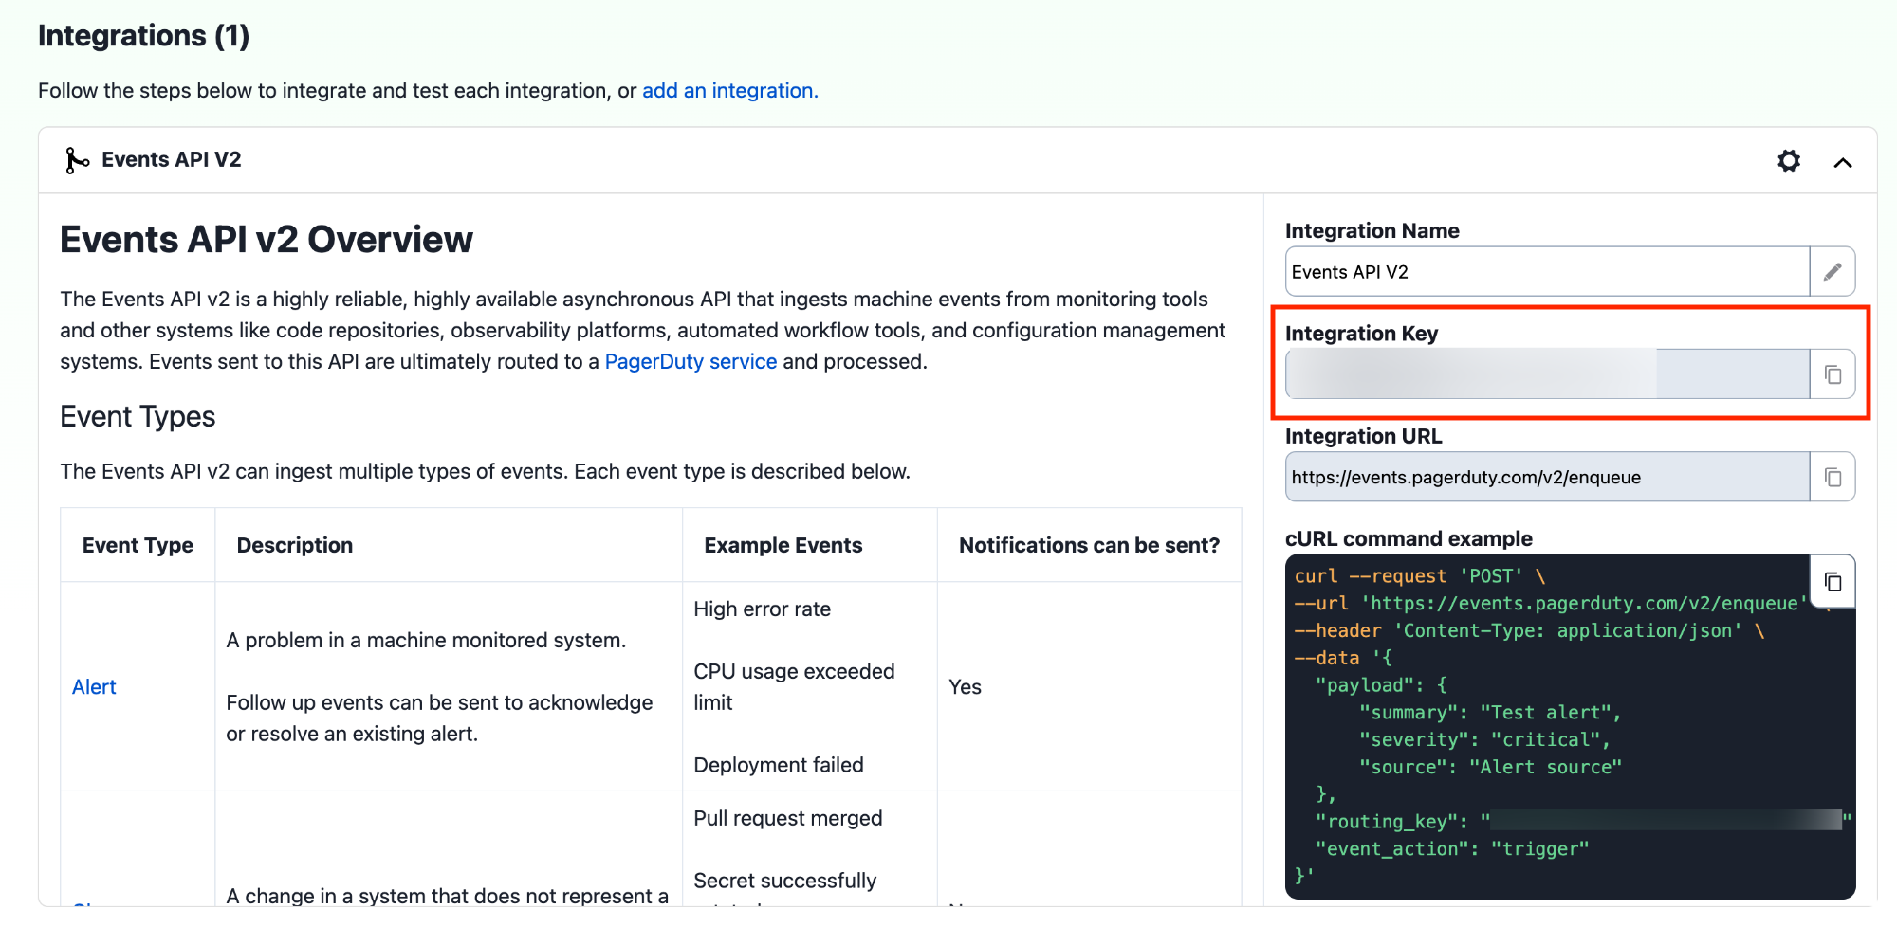The height and width of the screenshot is (927, 1897).
Task: Copy the Integration URL
Action: (x=1833, y=477)
